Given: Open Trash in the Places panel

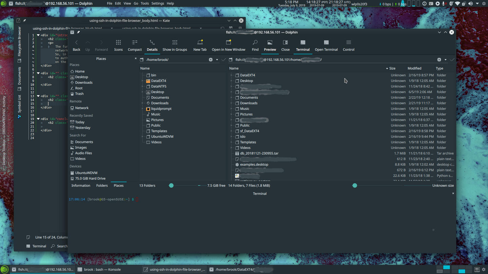Looking at the screenshot, I should [77, 94].
